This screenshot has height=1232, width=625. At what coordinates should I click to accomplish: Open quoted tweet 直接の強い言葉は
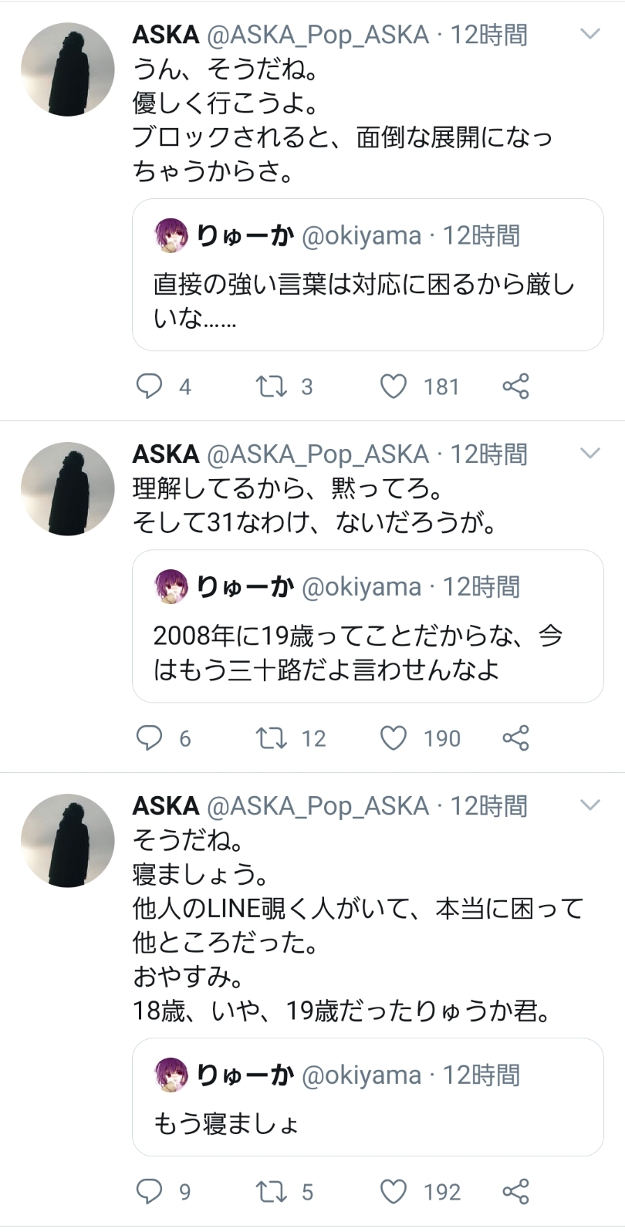tap(367, 275)
